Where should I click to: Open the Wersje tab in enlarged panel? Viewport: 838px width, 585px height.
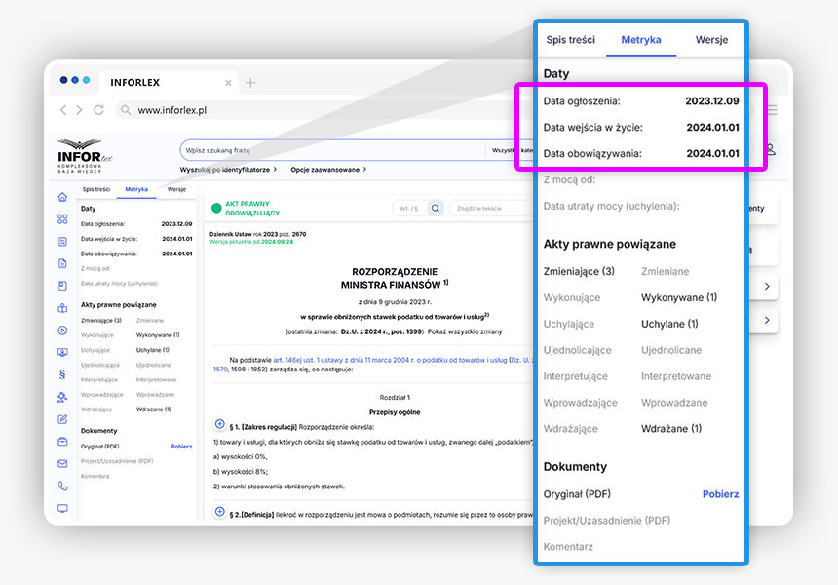(x=711, y=40)
